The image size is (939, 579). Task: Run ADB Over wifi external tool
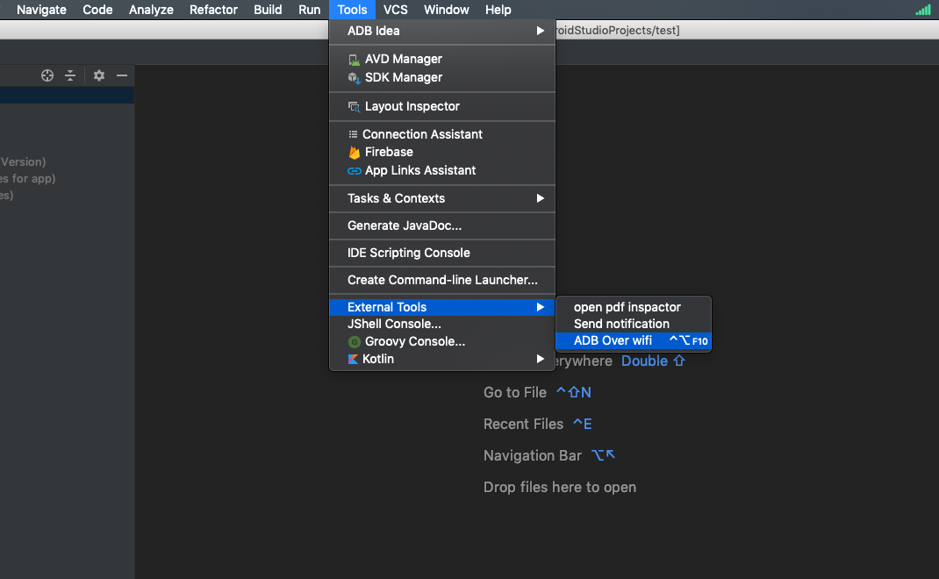point(633,340)
